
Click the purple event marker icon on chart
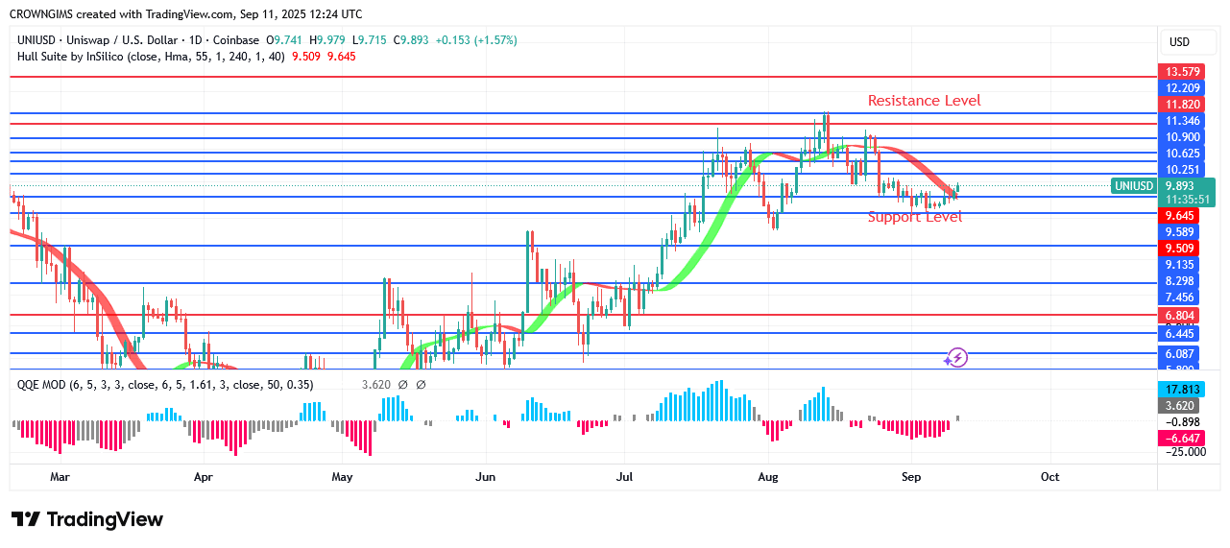pyautogui.click(x=955, y=358)
